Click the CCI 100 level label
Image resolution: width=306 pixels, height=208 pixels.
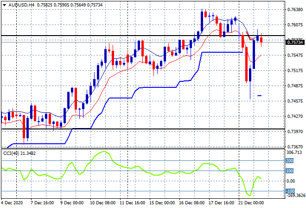(290, 171)
